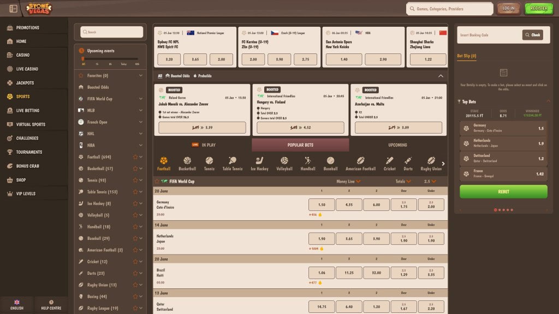Image resolution: width=559 pixels, height=314 pixels.
Task: Expand the MLB sidebar entry
Action: pos(141,110)
